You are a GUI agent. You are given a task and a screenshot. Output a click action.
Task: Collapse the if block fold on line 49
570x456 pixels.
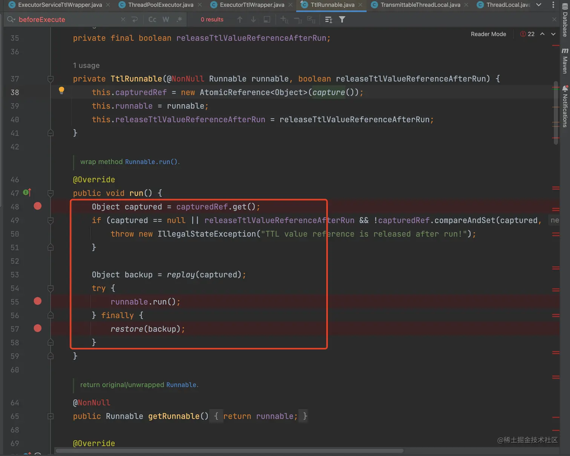(x=51, y=220)
